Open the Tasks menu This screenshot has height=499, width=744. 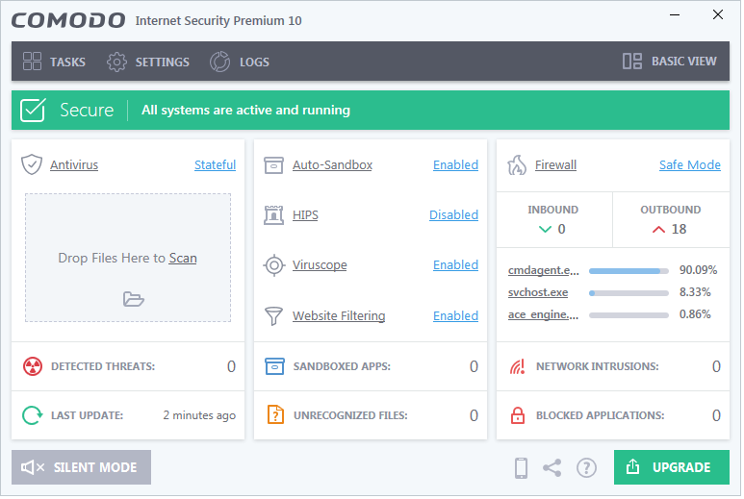tap(55, 62)
